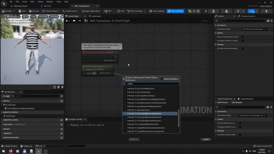The image size is (274, 154).
Task: Switch to the AnimGraph tab
Action: (x=95, y=16)
